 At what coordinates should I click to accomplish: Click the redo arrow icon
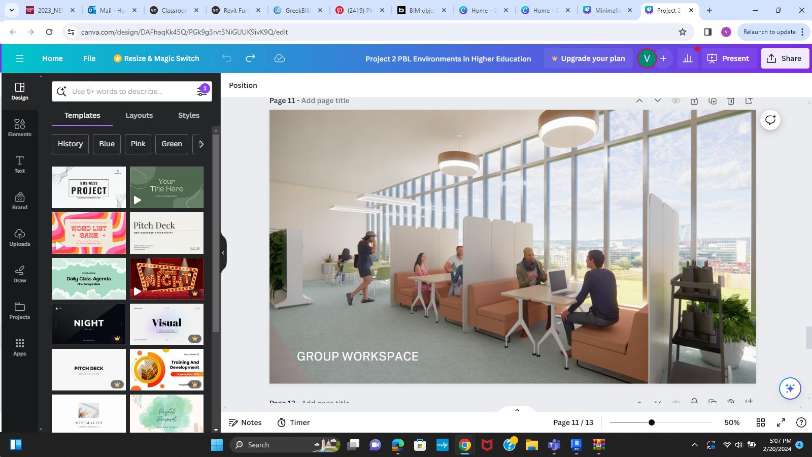tap(250, 58)
